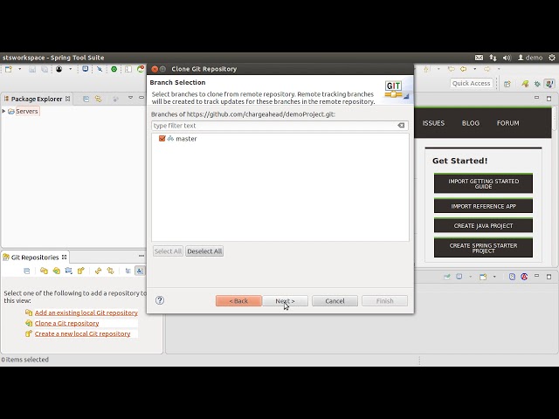
Task: Click the Select All button
Action: coord(168,251)
